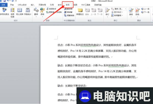Viewport: 153px width, 104px height.
Task: Click 简转繁 simplified-to-traditional conversion
Action: tap(68, 12)
